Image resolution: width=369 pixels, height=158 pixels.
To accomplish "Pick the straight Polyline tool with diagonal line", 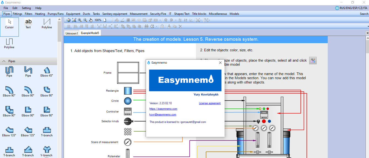I will point(47,24).
